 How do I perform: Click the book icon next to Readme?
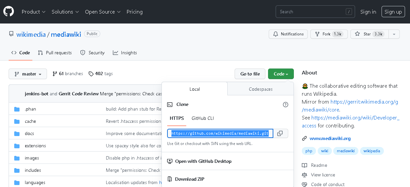click(304, 165)
